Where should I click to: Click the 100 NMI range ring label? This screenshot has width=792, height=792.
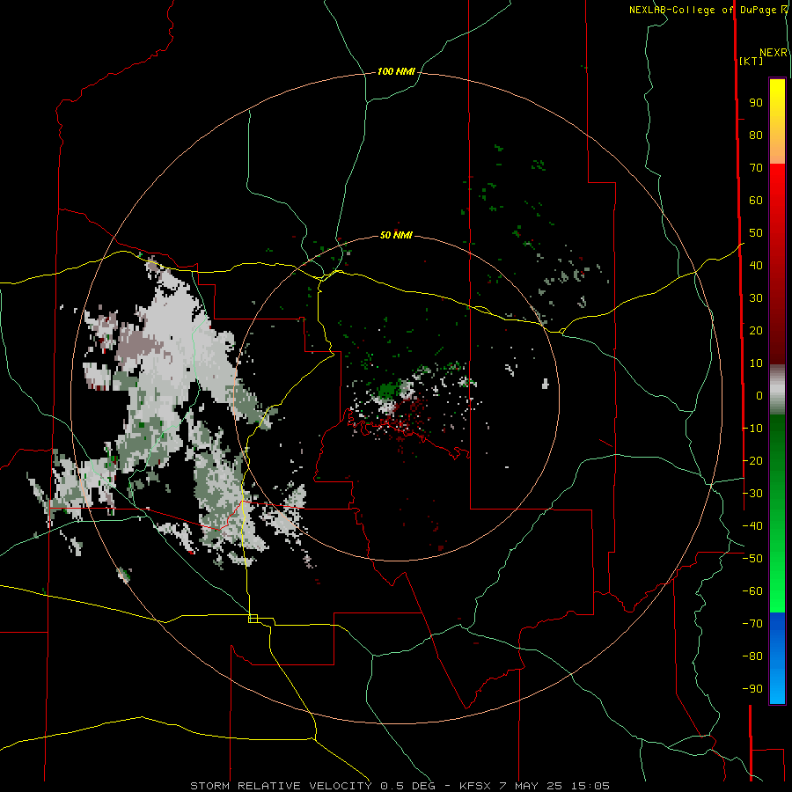click(396, 72)
